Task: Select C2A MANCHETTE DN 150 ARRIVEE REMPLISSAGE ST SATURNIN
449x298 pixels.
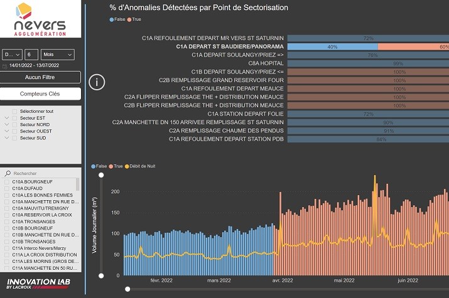Action: (x=198, y=122)
